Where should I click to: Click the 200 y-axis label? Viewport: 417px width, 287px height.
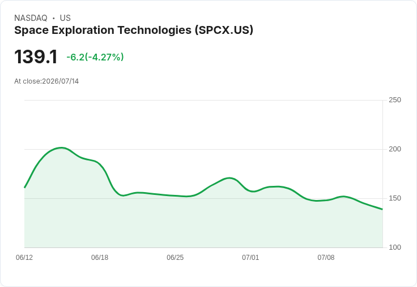(x=395, y=149)
